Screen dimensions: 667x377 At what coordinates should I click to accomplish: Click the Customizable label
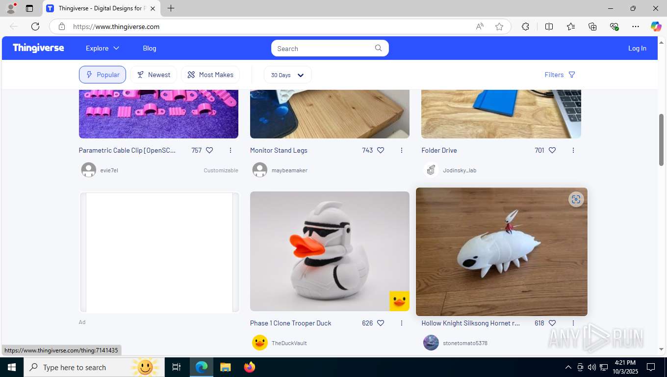point(221,170)
